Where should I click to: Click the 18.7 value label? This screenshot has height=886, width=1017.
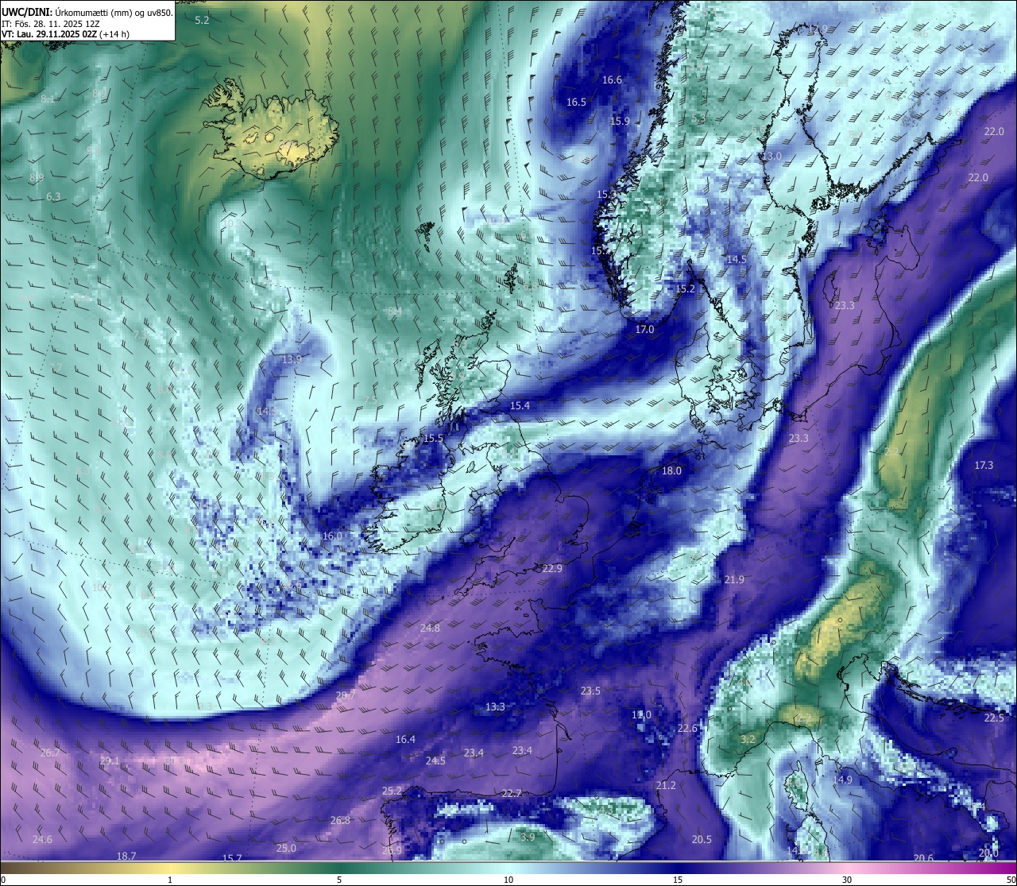pos(126,856)
